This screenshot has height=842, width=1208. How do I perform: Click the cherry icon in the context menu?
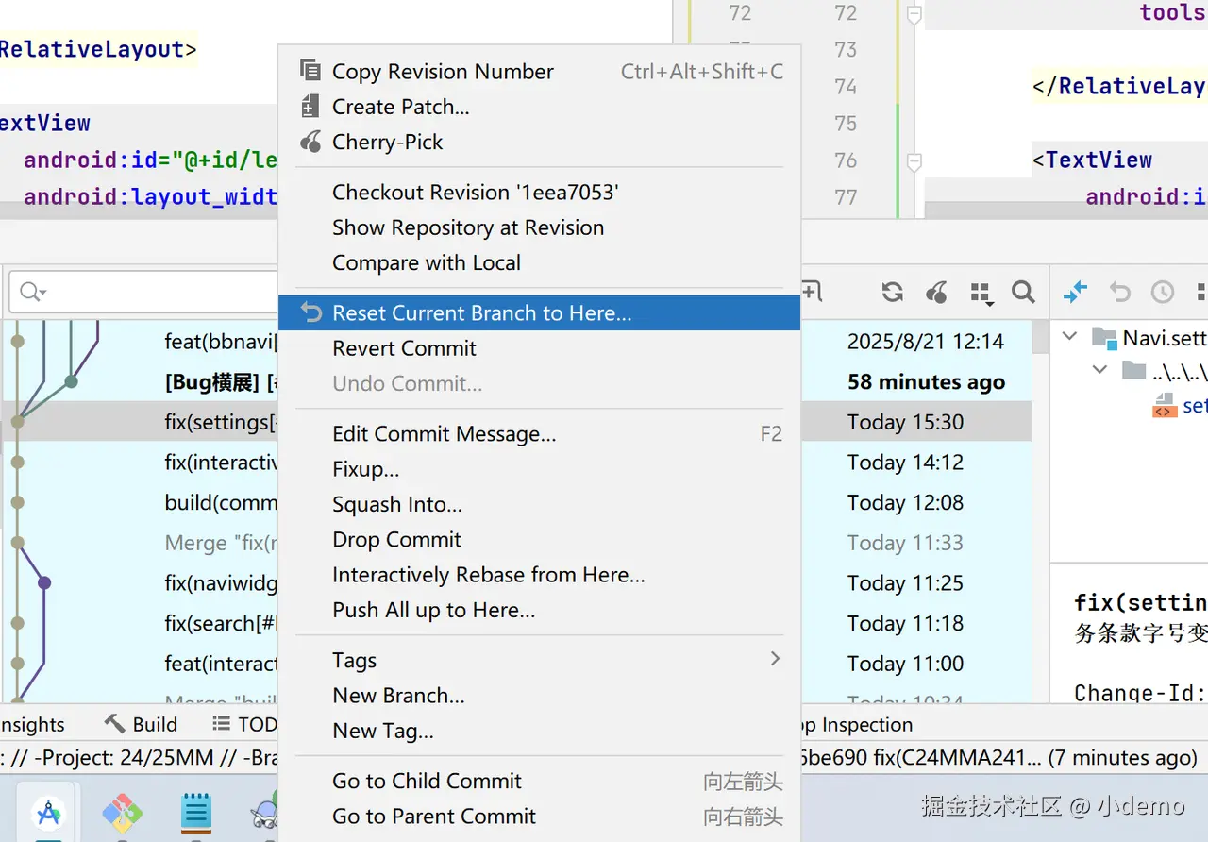(310, 143)
